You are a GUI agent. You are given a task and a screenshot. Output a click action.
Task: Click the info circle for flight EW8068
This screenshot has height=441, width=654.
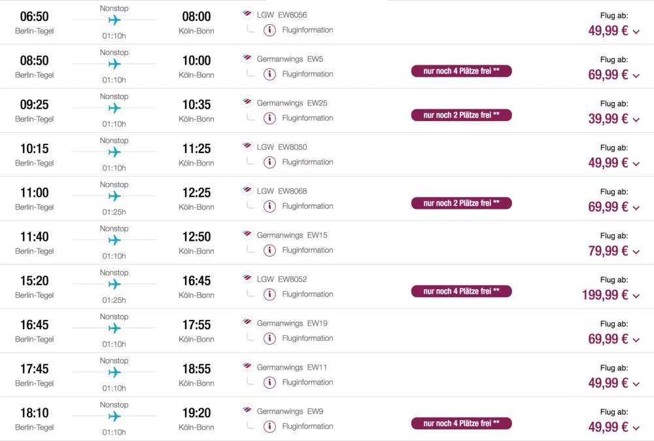click(x=269, y=207)
